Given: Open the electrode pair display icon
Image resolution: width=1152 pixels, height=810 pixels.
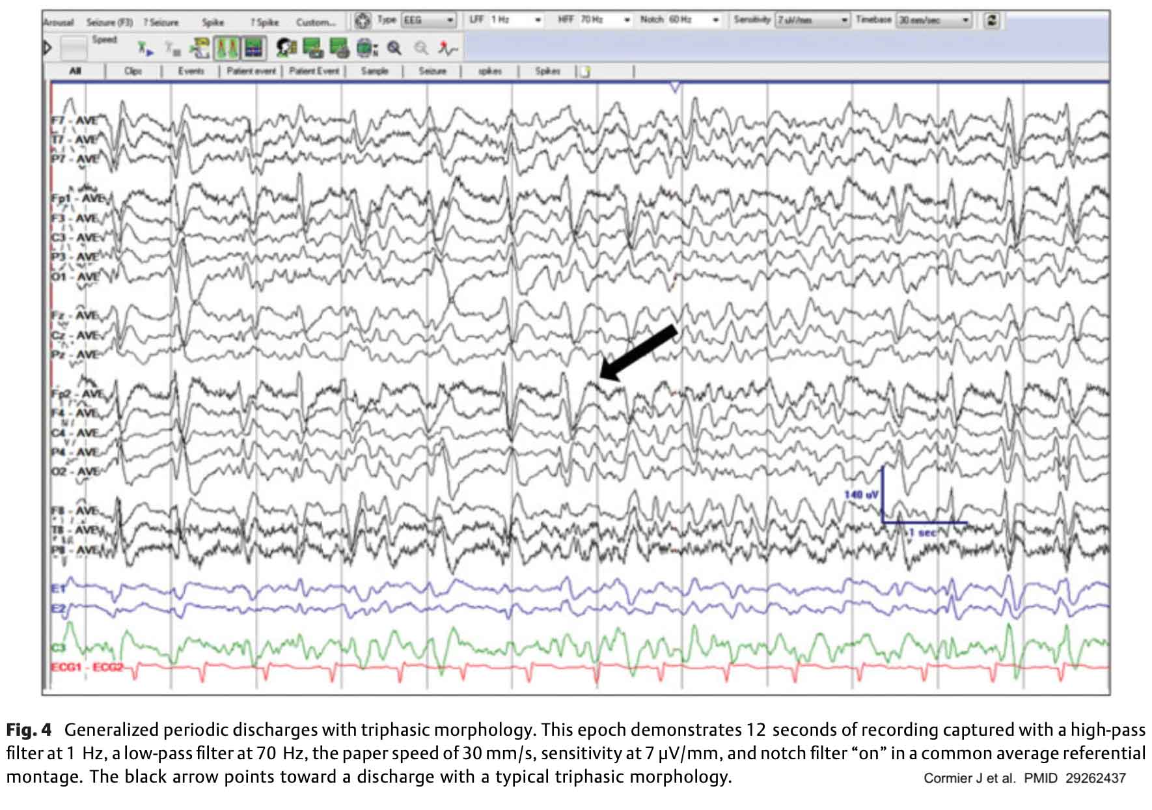Looking at the screenshot, I should pyautogui.click(x=200, y=48).
